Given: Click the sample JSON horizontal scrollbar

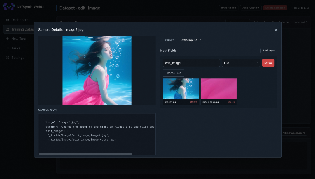Looking at the screenshot, I should point(85,154).
